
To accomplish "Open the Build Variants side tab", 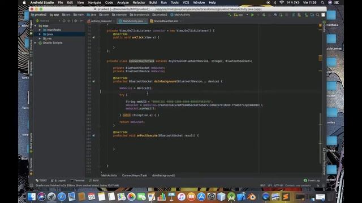I will pos(31,143).
